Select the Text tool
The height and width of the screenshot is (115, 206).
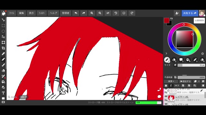[x=3, y=93]
